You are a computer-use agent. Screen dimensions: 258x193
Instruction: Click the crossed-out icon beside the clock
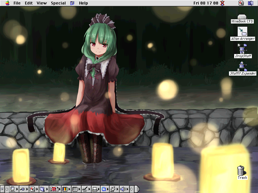tap(223, 3)
